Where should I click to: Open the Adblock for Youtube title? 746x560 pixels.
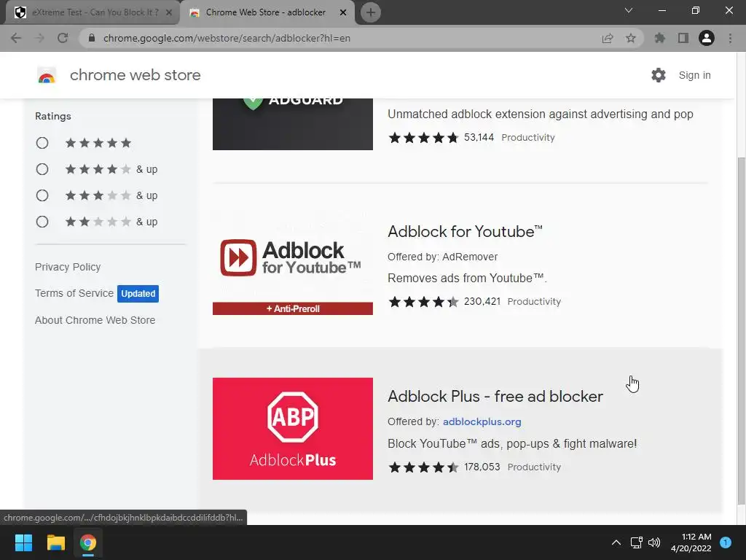point(465,231)
